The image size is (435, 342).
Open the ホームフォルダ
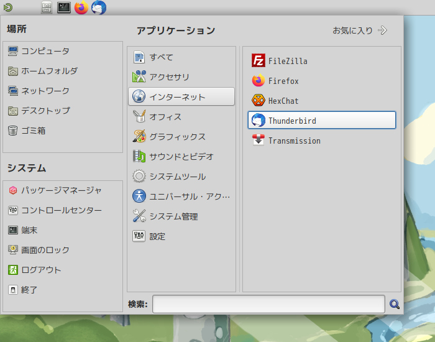tap(63, 71)
